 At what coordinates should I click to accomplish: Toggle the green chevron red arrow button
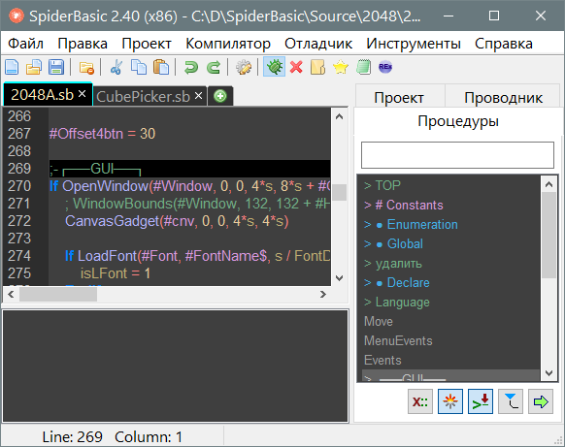(481, 401)
